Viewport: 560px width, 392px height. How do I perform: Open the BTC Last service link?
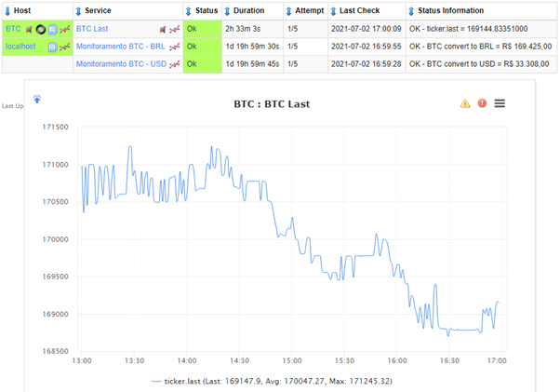point(92,29)
